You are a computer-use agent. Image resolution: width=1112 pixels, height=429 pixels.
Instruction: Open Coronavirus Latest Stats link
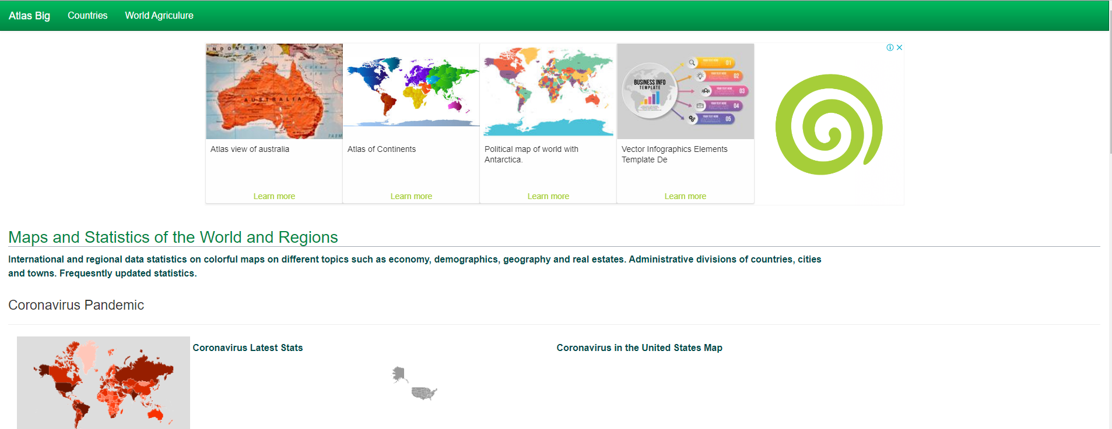pyautogui.click(x=248, y=348)
